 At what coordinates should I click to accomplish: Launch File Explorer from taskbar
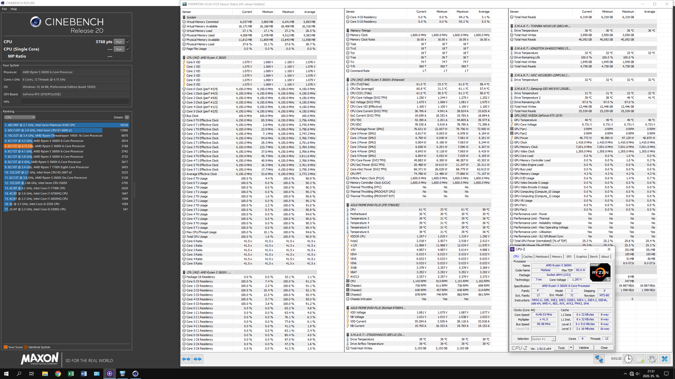[45, 373]
